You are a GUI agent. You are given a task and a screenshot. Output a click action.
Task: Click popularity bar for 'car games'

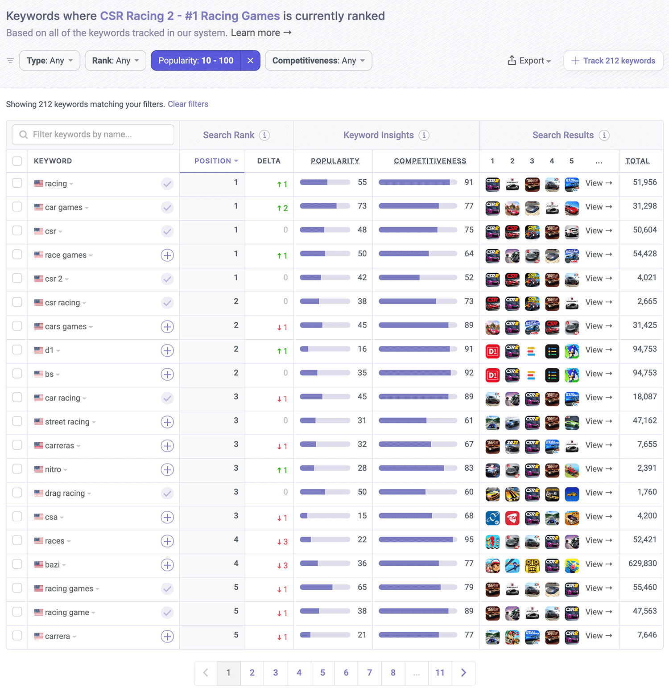click(325, 206)
